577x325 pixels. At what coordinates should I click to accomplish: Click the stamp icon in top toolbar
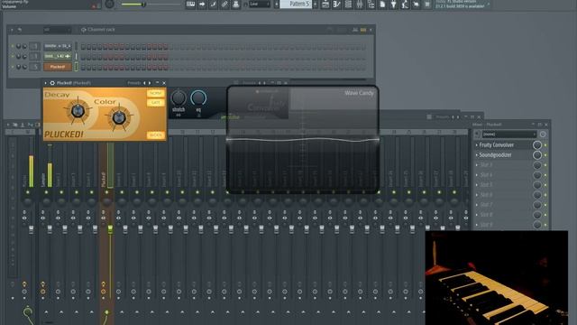click(236, 5)
